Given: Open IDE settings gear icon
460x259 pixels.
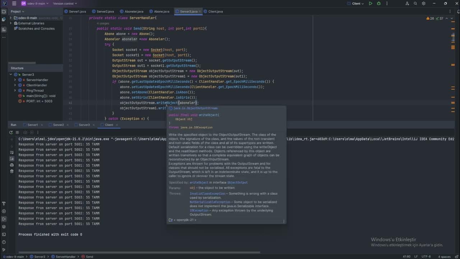Looking at the screenshot, I should click(424, 4).
